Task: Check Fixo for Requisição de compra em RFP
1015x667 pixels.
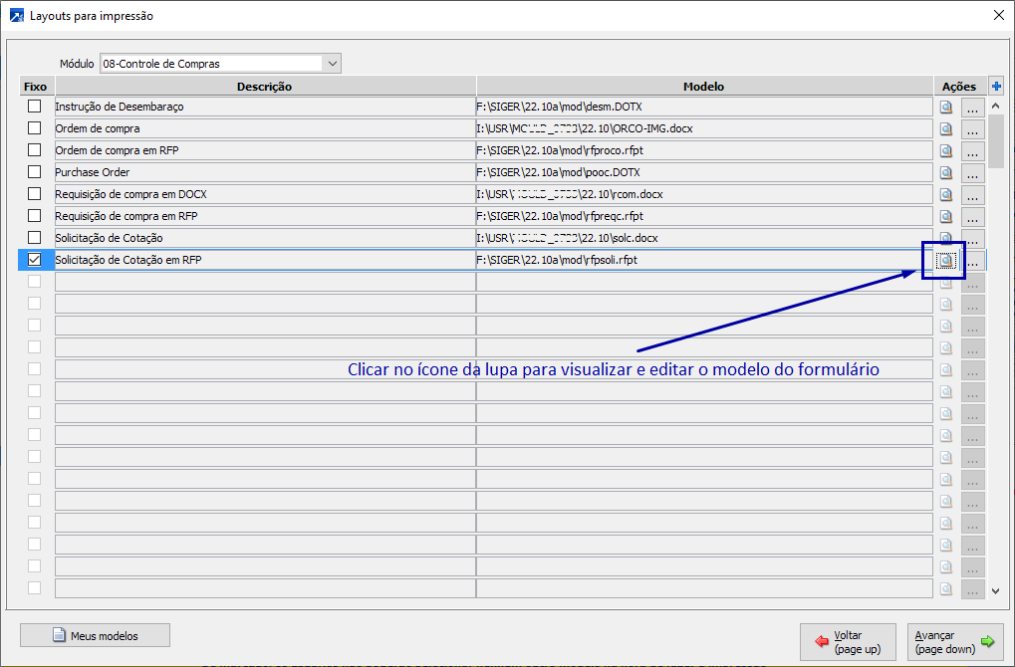Action: 34,215
